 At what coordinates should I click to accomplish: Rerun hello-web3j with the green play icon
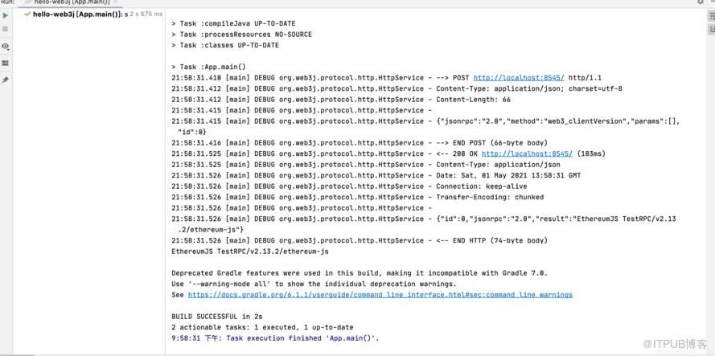tap(6, 15)
